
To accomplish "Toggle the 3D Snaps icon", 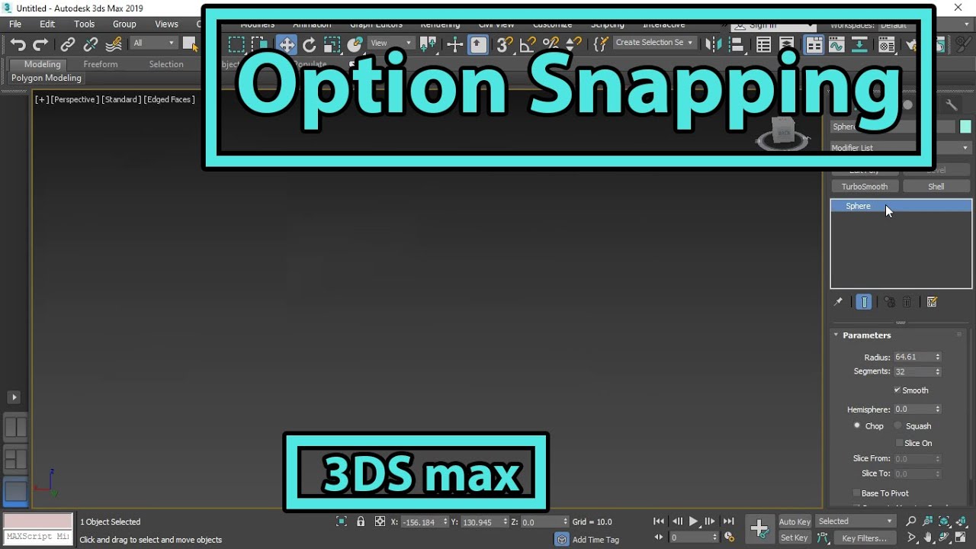I will pos(504,44).
